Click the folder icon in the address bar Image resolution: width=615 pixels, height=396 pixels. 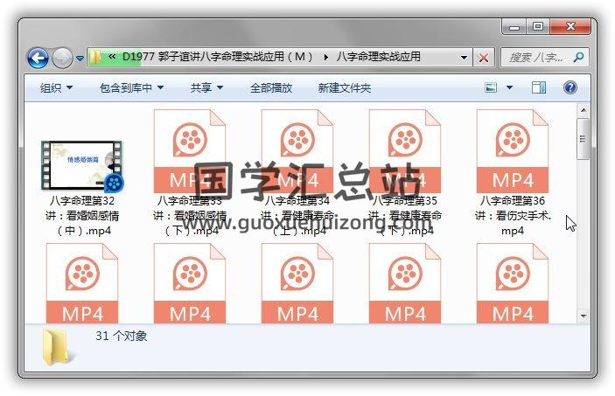(94, 57)
